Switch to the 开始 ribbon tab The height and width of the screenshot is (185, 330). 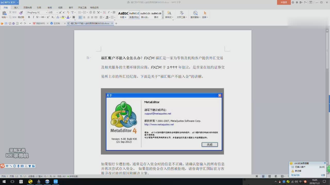tap(6, 7)
